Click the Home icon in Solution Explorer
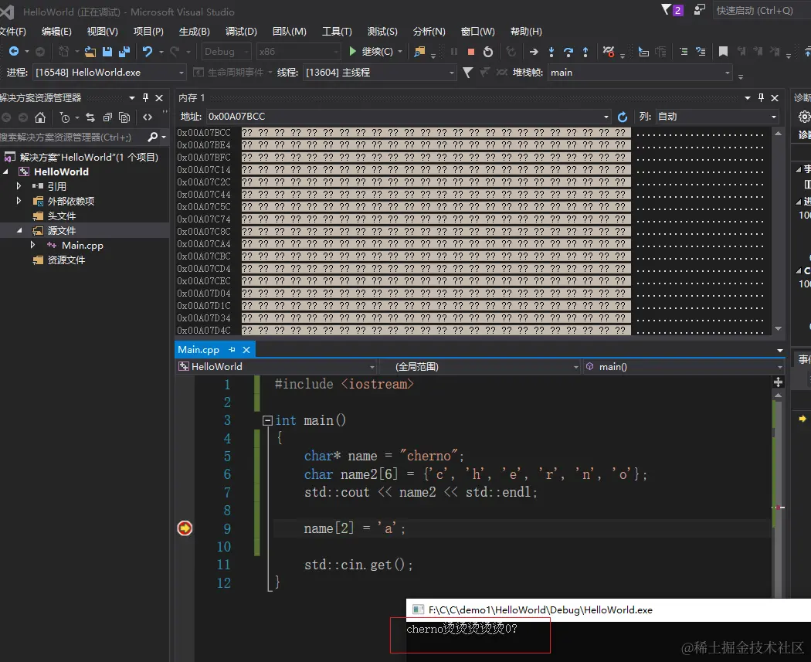 40,117
